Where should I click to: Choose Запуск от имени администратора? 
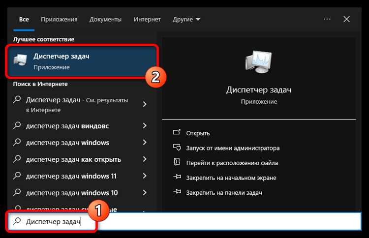(x=233, y=148)
